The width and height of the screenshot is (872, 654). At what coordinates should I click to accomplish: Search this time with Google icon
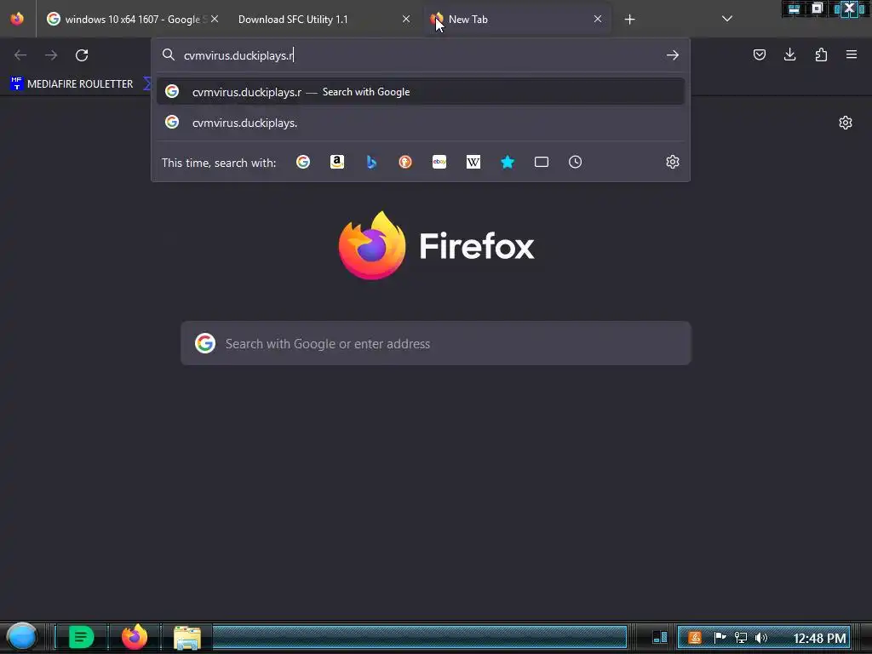[303, 162]
